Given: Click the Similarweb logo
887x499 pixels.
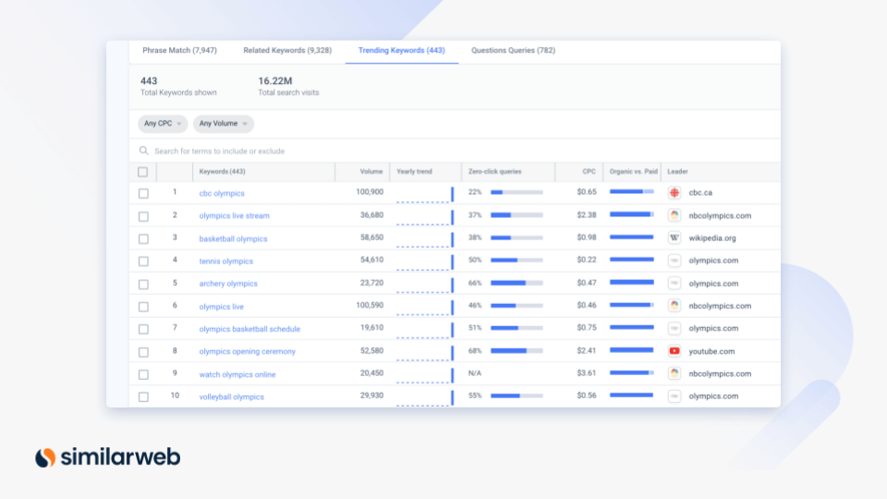Looking at the screenshot, I should click(x=108, y=457).
